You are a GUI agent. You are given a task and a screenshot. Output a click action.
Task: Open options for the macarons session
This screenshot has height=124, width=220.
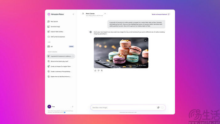tap(73, 56)
